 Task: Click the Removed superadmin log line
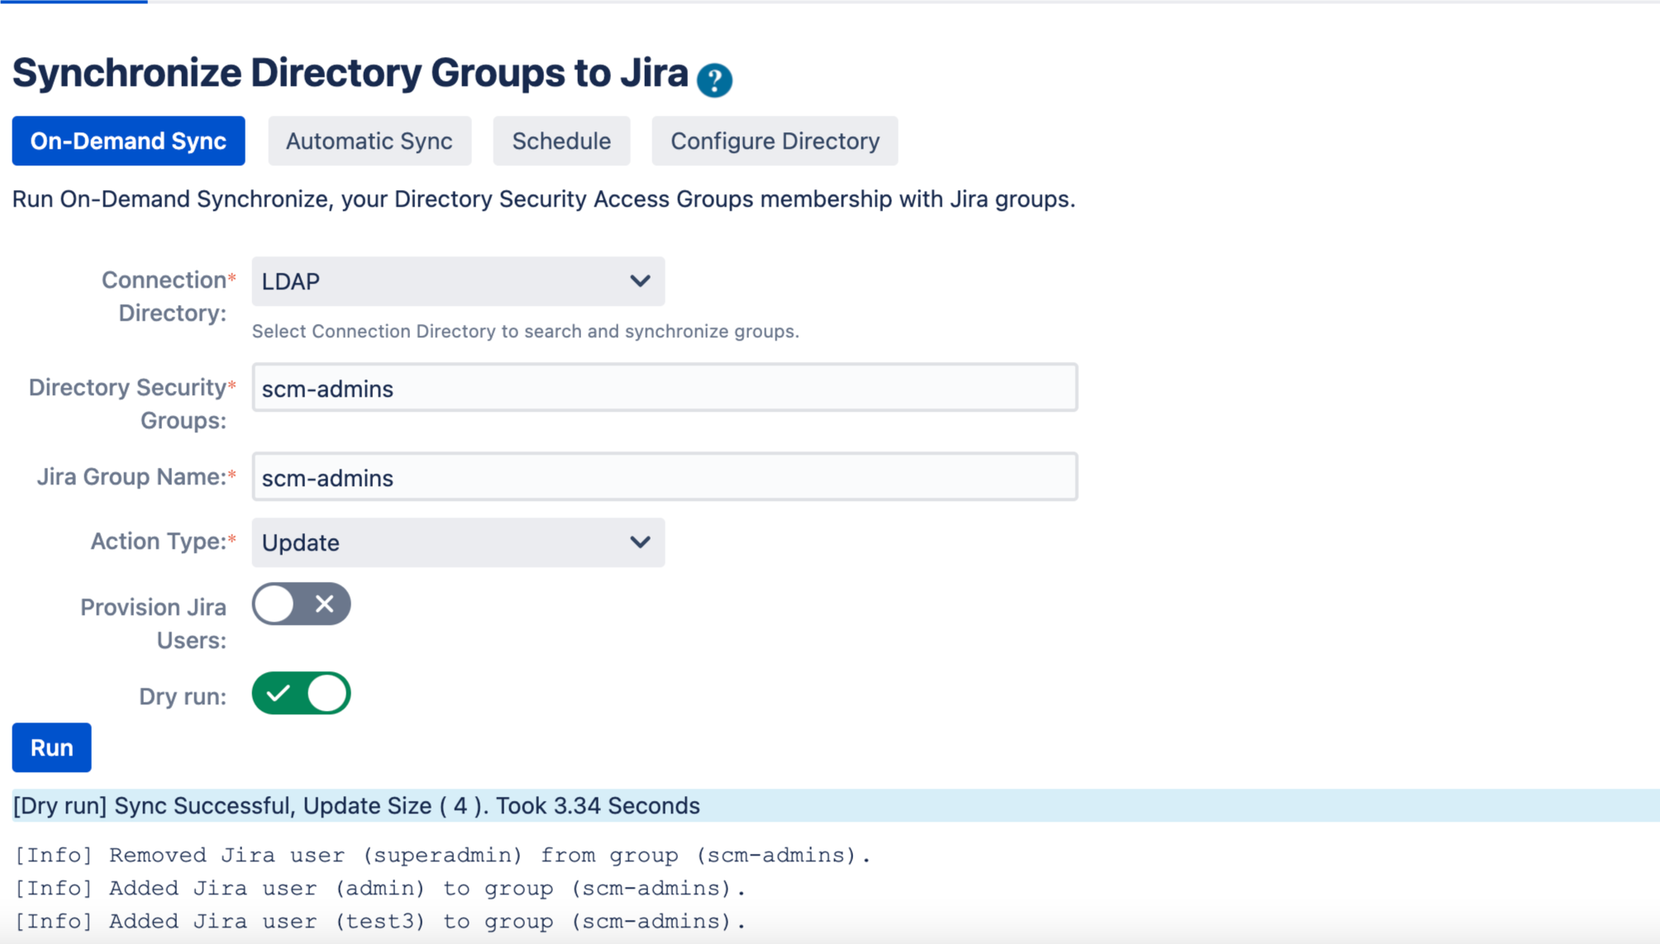click(443, 856)
